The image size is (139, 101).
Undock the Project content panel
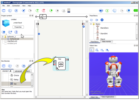point(30,16)
